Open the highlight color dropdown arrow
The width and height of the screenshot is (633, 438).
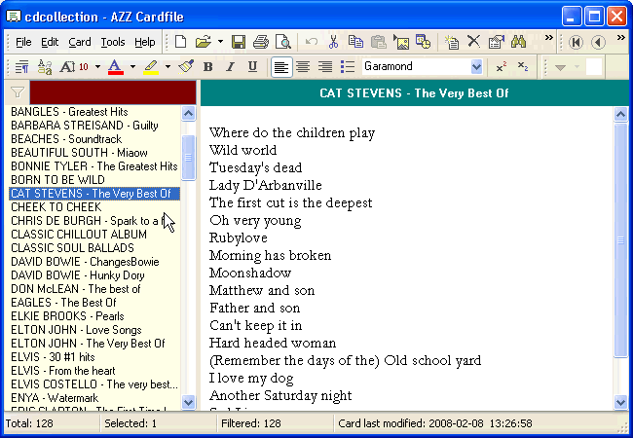168,67
